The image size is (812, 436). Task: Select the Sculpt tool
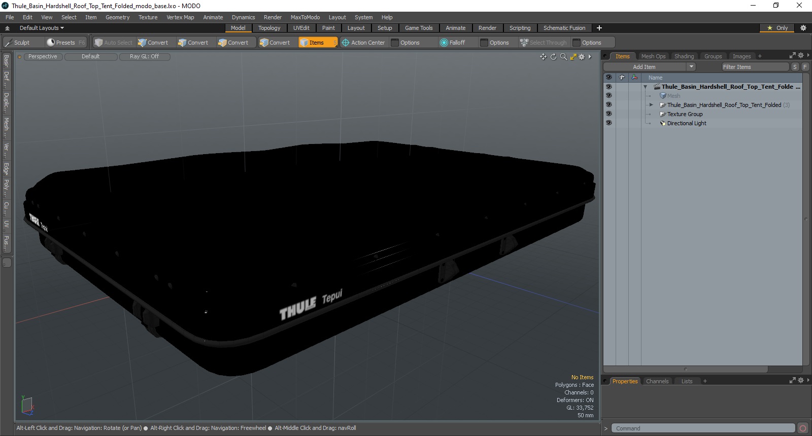tap(17, 43)
